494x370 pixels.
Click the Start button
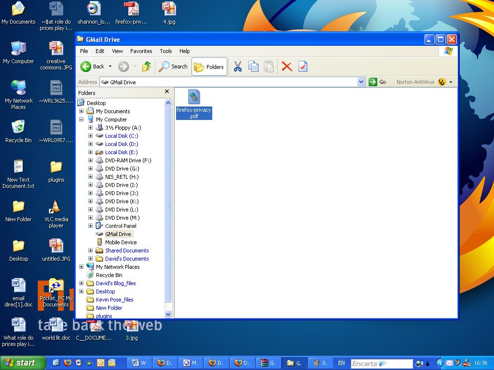23,363
